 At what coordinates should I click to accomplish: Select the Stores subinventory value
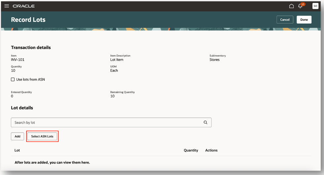point(214,60)
